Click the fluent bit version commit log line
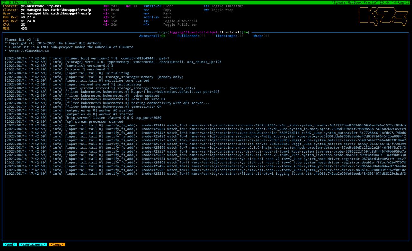Image resolution: width=412 pixels, height=251 pixels. point(87,58)
